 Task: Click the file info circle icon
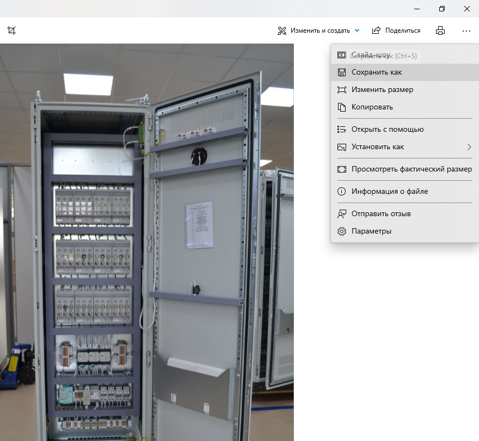click(341, 192)
